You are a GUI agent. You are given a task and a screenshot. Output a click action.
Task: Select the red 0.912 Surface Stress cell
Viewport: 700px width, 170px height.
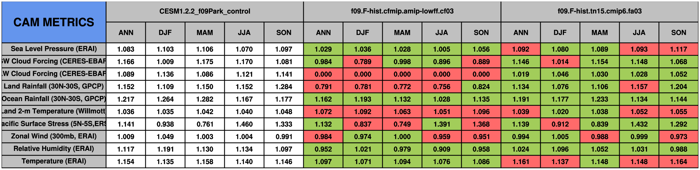tap(560, 124)
